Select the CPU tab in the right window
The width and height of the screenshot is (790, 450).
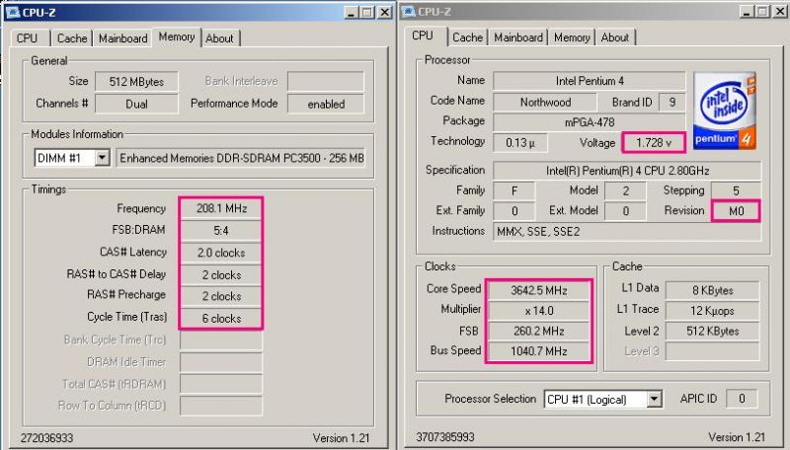(x=423, y=36)
